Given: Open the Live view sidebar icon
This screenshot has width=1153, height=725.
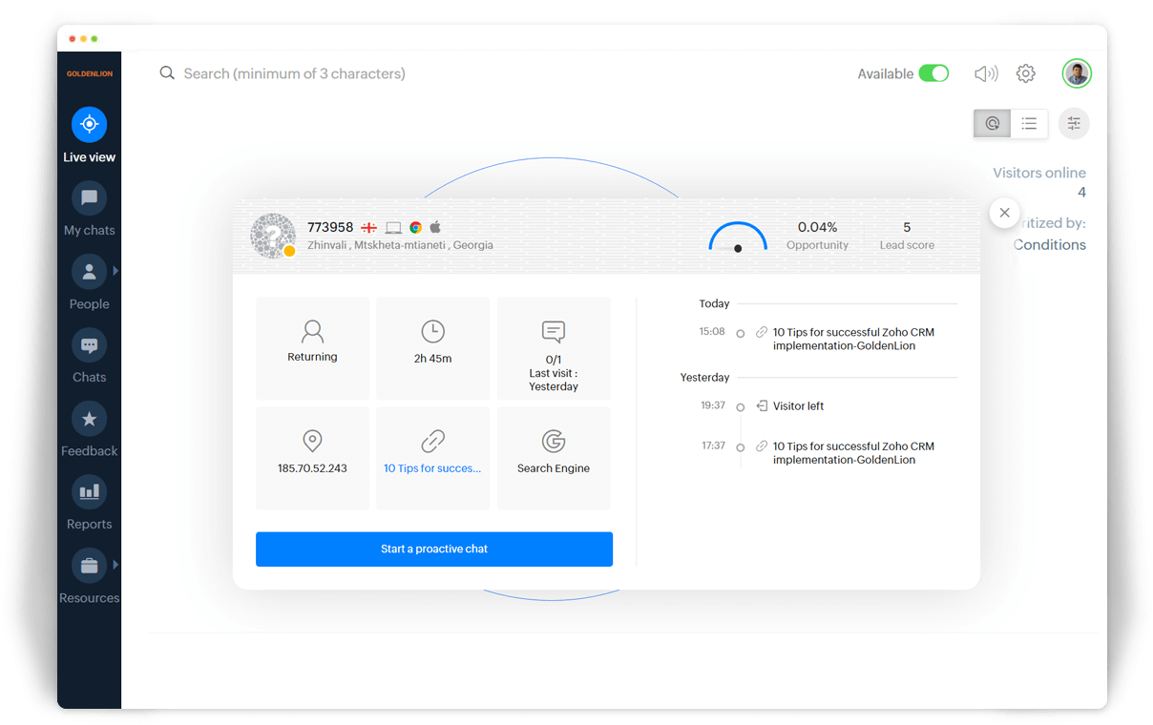Looking at the screenshot, I should [89, 125].
